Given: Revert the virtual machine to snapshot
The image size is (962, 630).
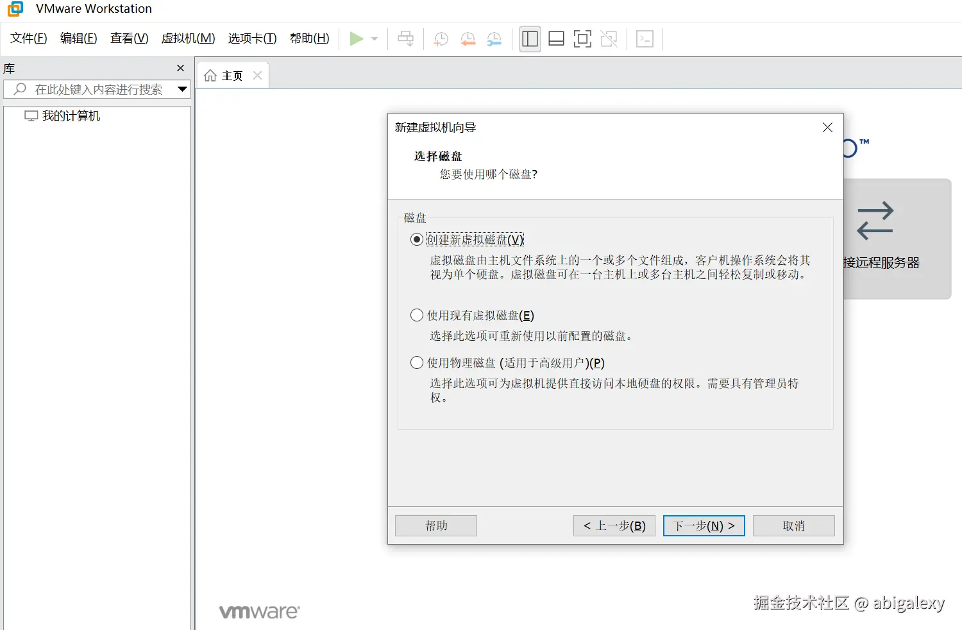Looking at the screenshot, I should click(468, 38).
